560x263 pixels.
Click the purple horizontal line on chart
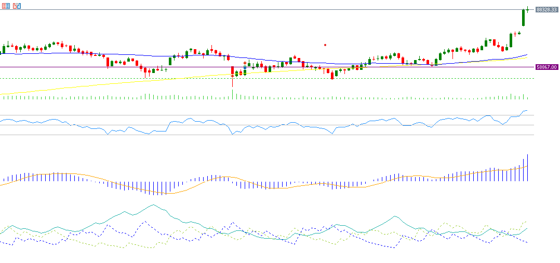[156, 67]
